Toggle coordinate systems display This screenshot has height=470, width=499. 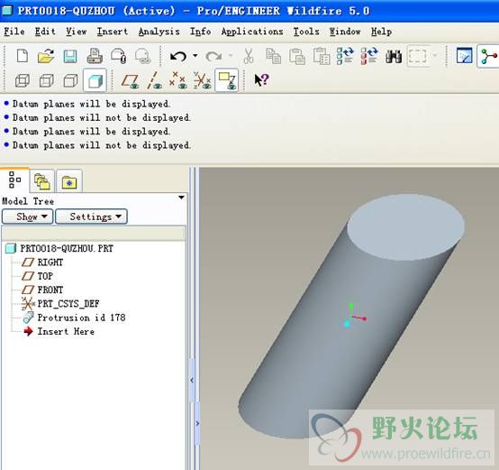(202, 80)
